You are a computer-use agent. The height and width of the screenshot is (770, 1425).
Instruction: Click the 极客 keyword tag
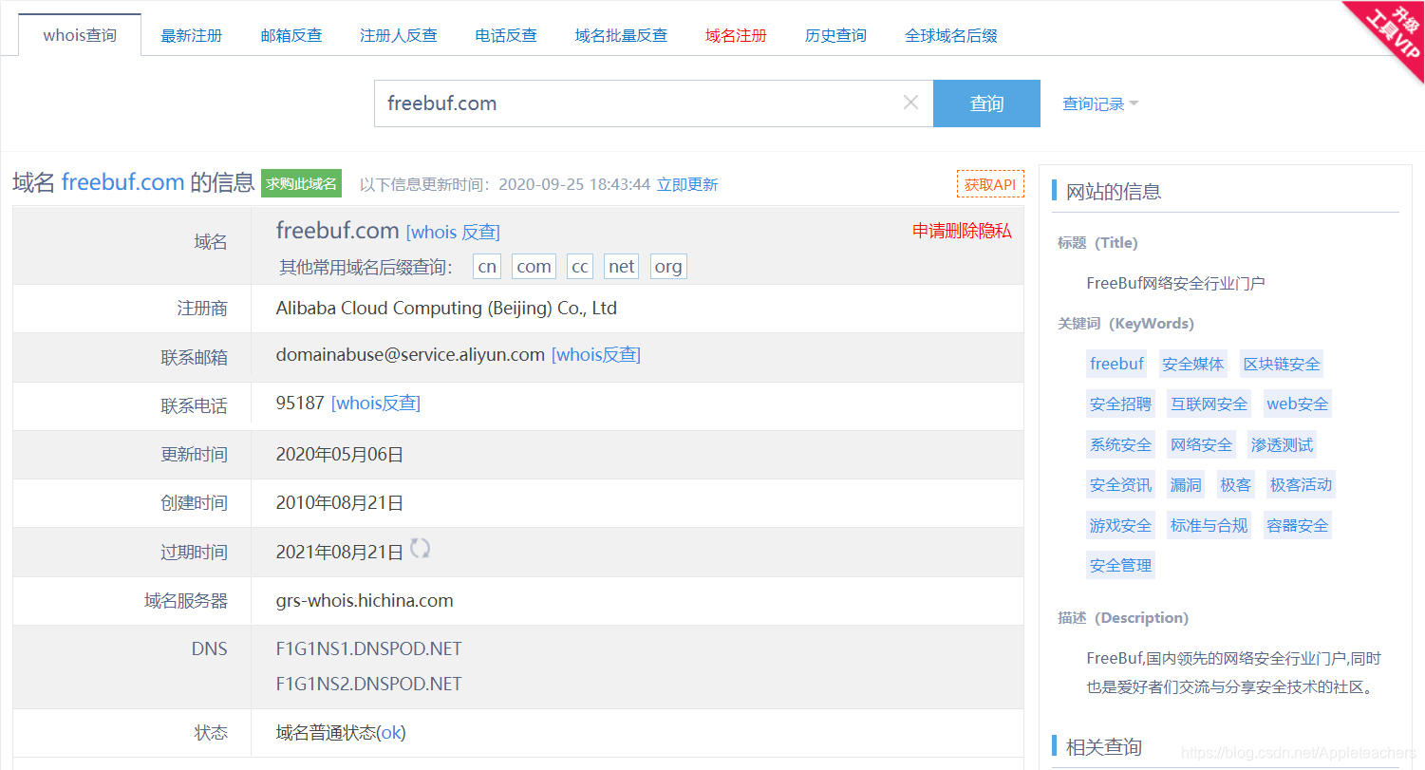[x=1236, y=484]
